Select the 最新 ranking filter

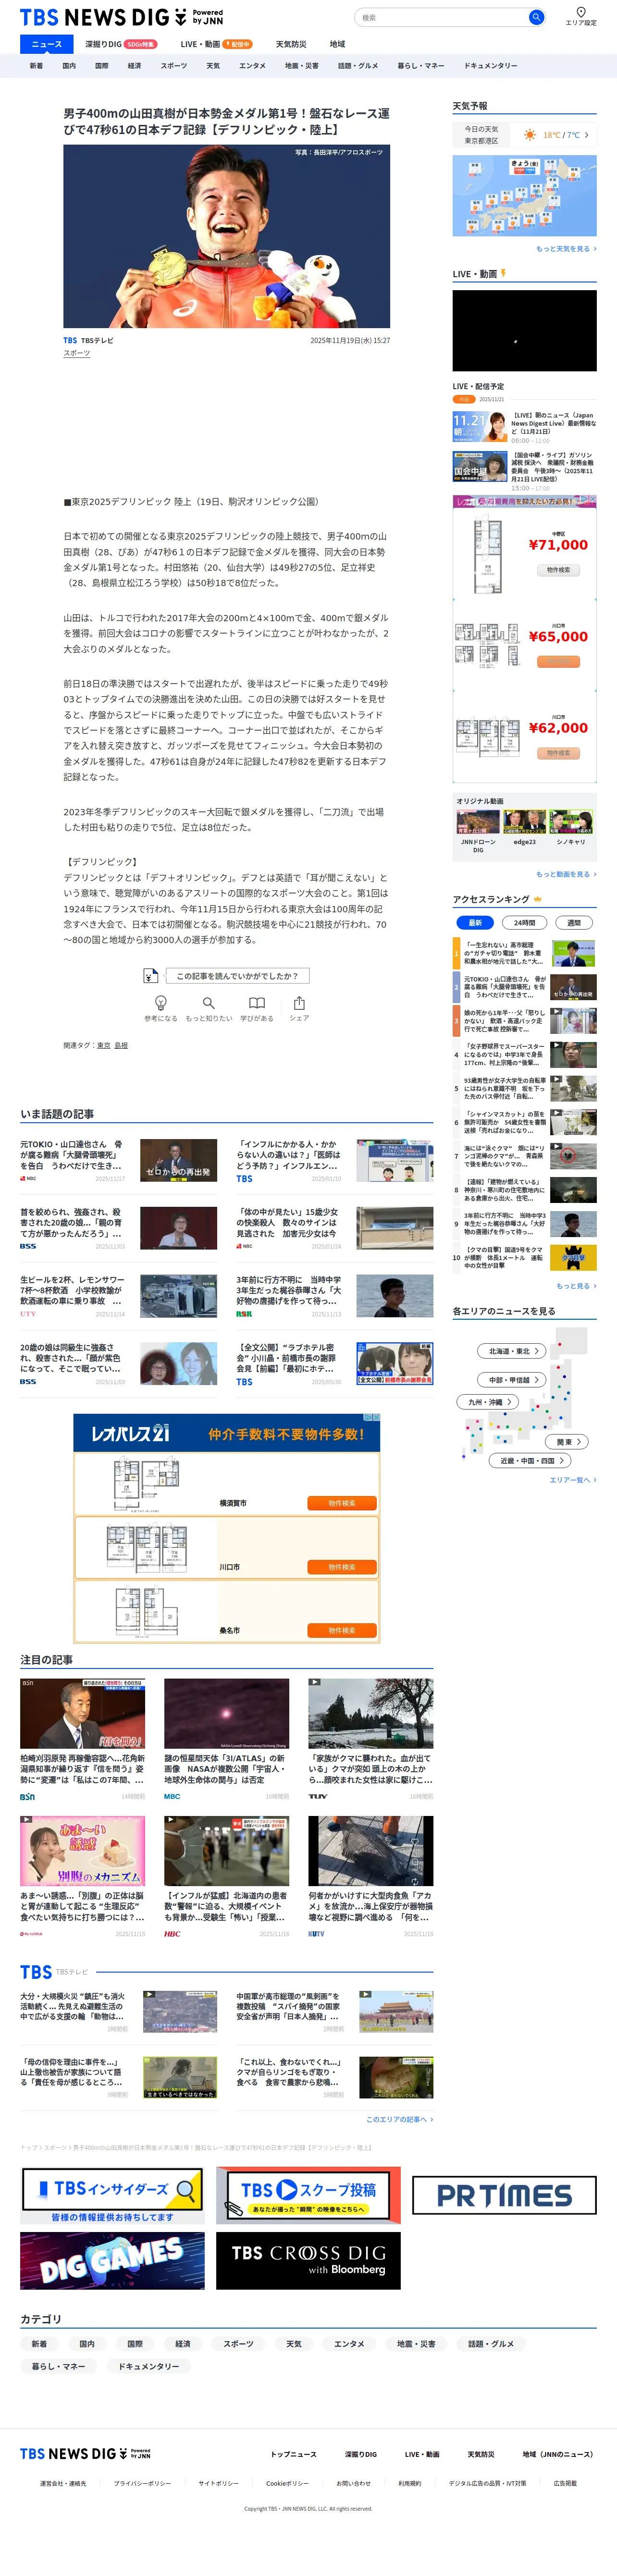pyautogui.click(x=475, y=923)
